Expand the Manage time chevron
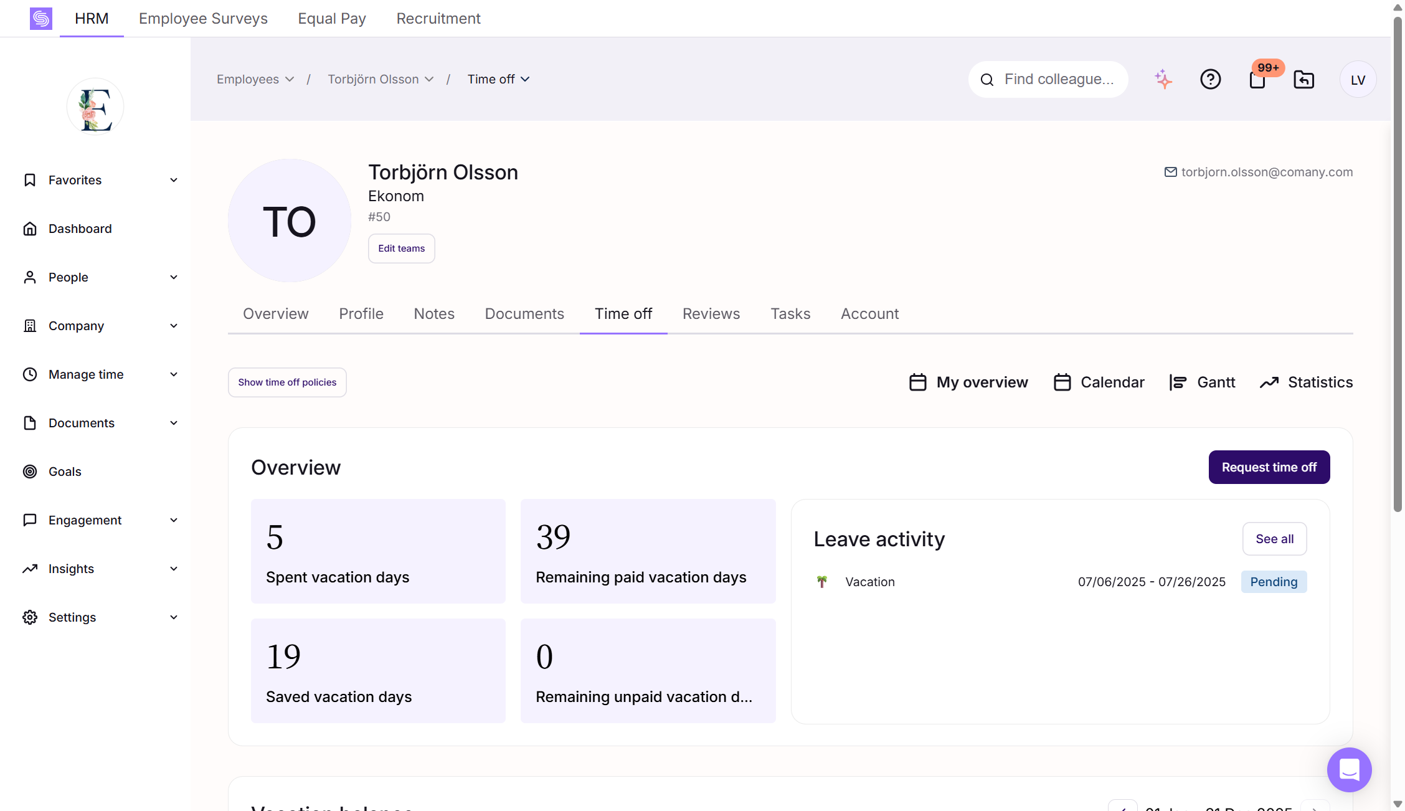 click(x=174, y=374)
